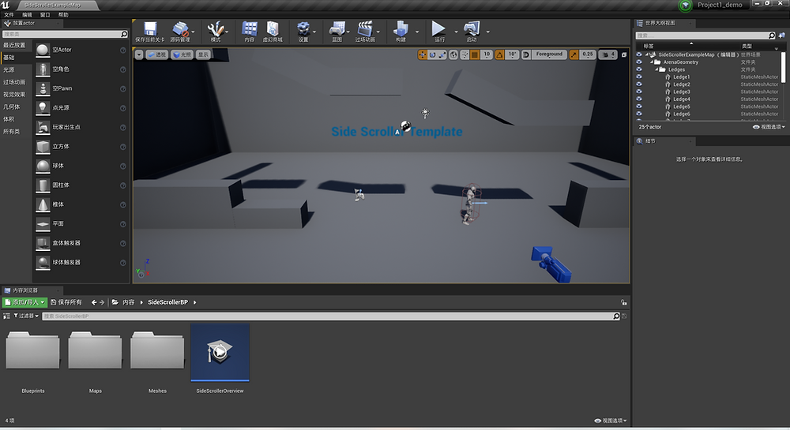This screenshot has width=790, height=430.
Task: Click the content browser search field
Action: pyautogui.click(x=331, y=316)
